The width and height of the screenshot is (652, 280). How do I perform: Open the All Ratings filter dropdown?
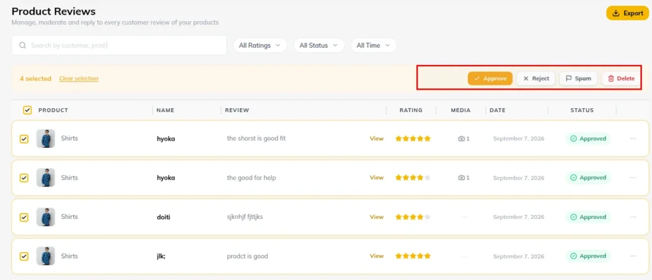(x=260, y=45)
